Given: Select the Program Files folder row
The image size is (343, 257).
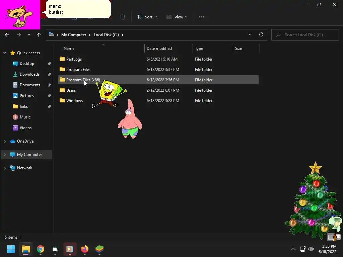Looking at the screenshot, I should click(x=158, y=70).
